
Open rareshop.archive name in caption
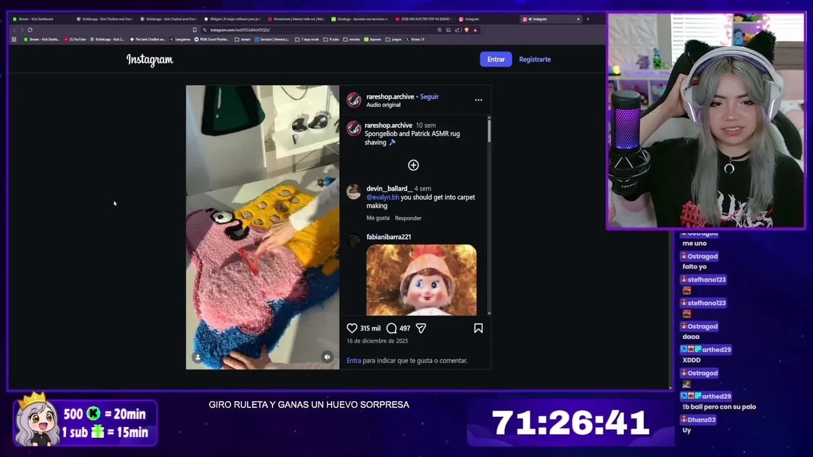pos(388,126)
